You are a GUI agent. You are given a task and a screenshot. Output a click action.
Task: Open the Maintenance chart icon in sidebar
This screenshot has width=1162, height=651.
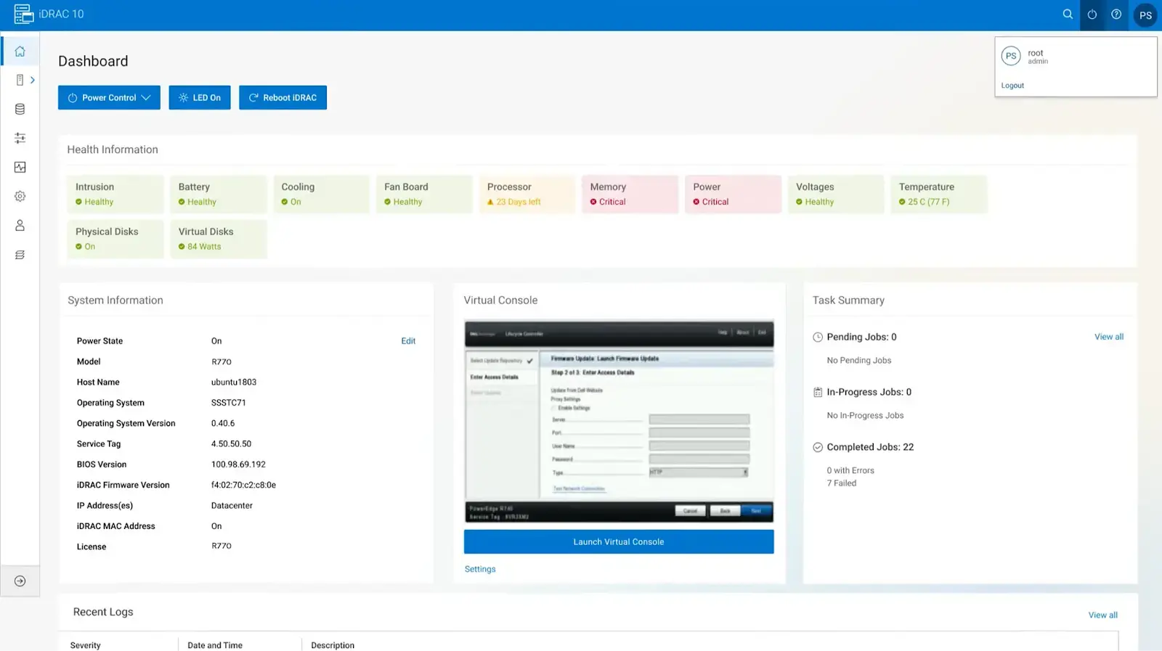click(x=20, y=167)
